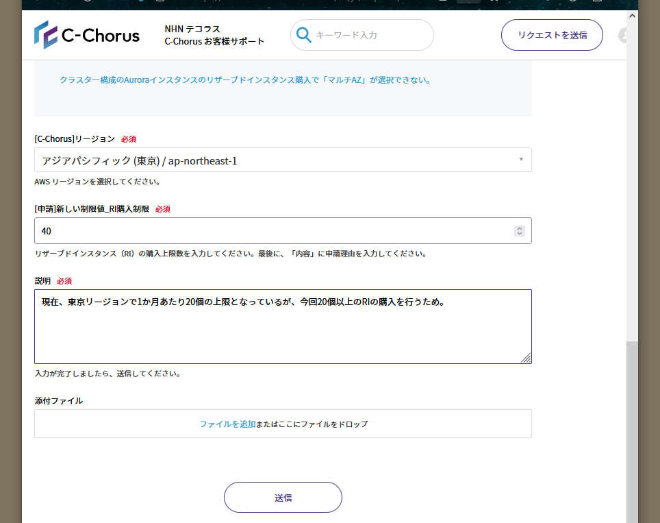
Task: Click the file drop zone area
Action: coord(411,424)
